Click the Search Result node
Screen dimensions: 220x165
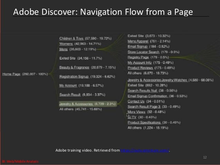pos(70,95)
